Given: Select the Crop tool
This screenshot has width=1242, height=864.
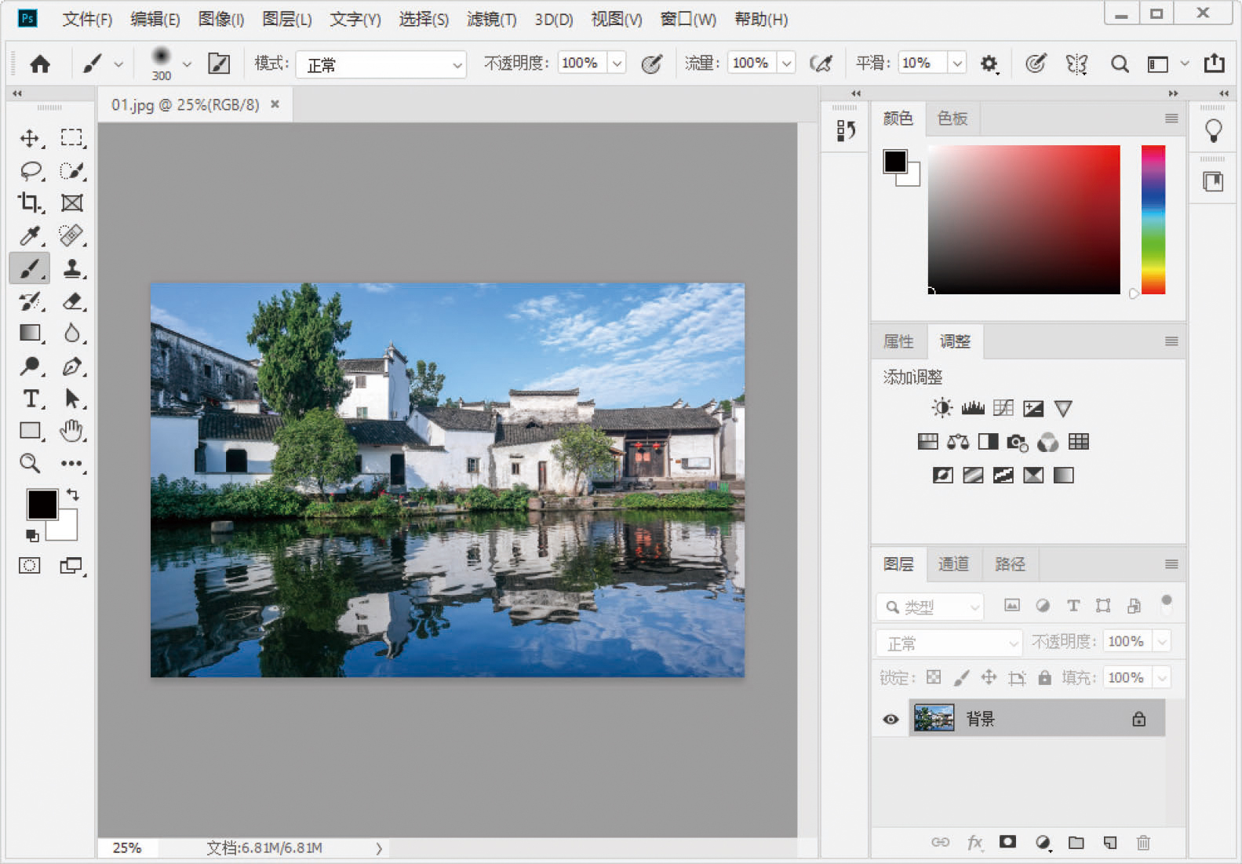Looking at the screenshot, I should point(30,203).
